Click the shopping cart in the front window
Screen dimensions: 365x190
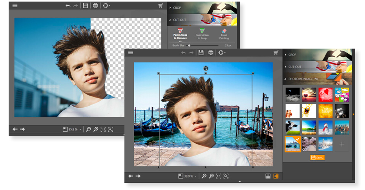(276, 52)
